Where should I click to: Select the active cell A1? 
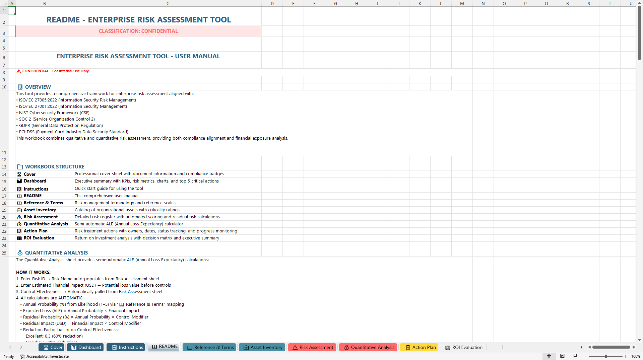(x=12, y=10)
